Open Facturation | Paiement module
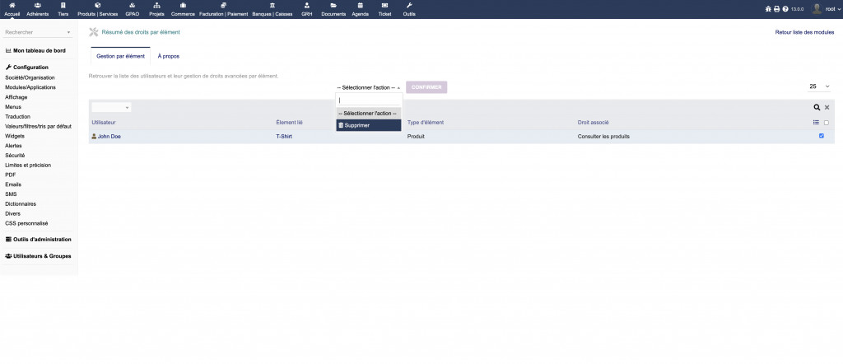This screenshot has height=364, width=843. coord(223,9)
